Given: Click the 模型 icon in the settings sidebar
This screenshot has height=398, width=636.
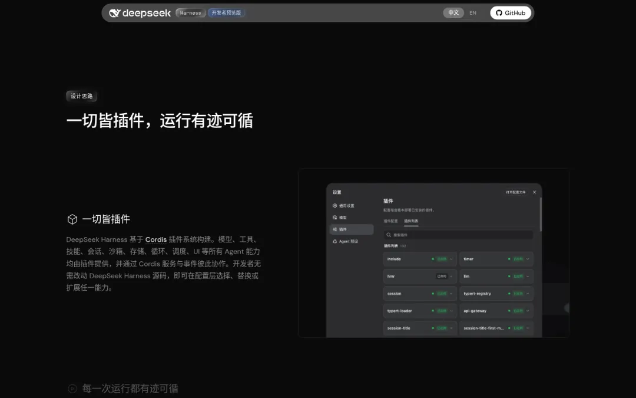Looking at the screenshot, I should click(x=334, y=217).
